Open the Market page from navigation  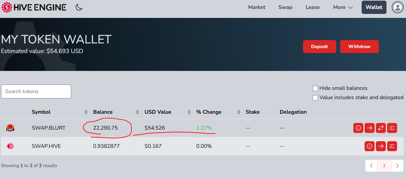click(257, 7)
